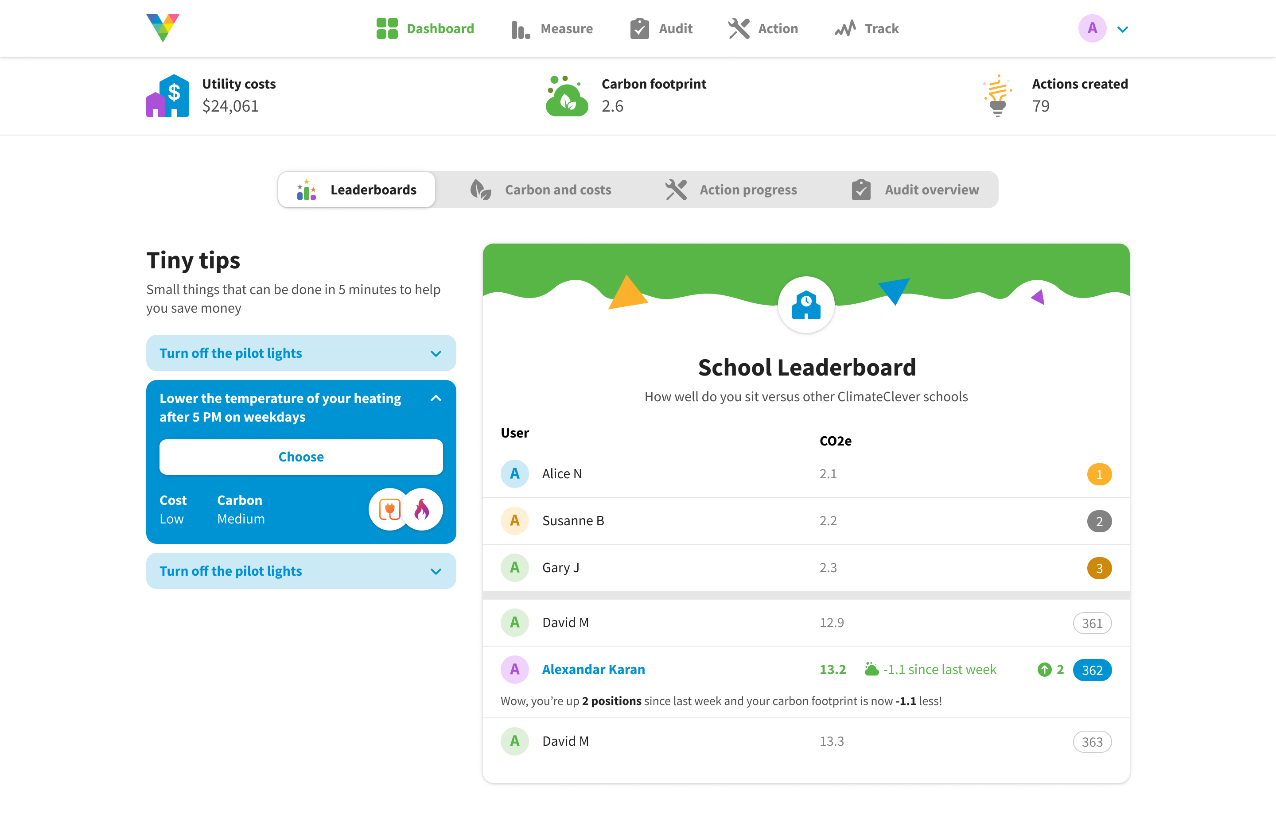Image resolution: width=1276 pixels, height=833 pixels.
Task: Click the ClimateClever logo icon
Action: point(163,28)
